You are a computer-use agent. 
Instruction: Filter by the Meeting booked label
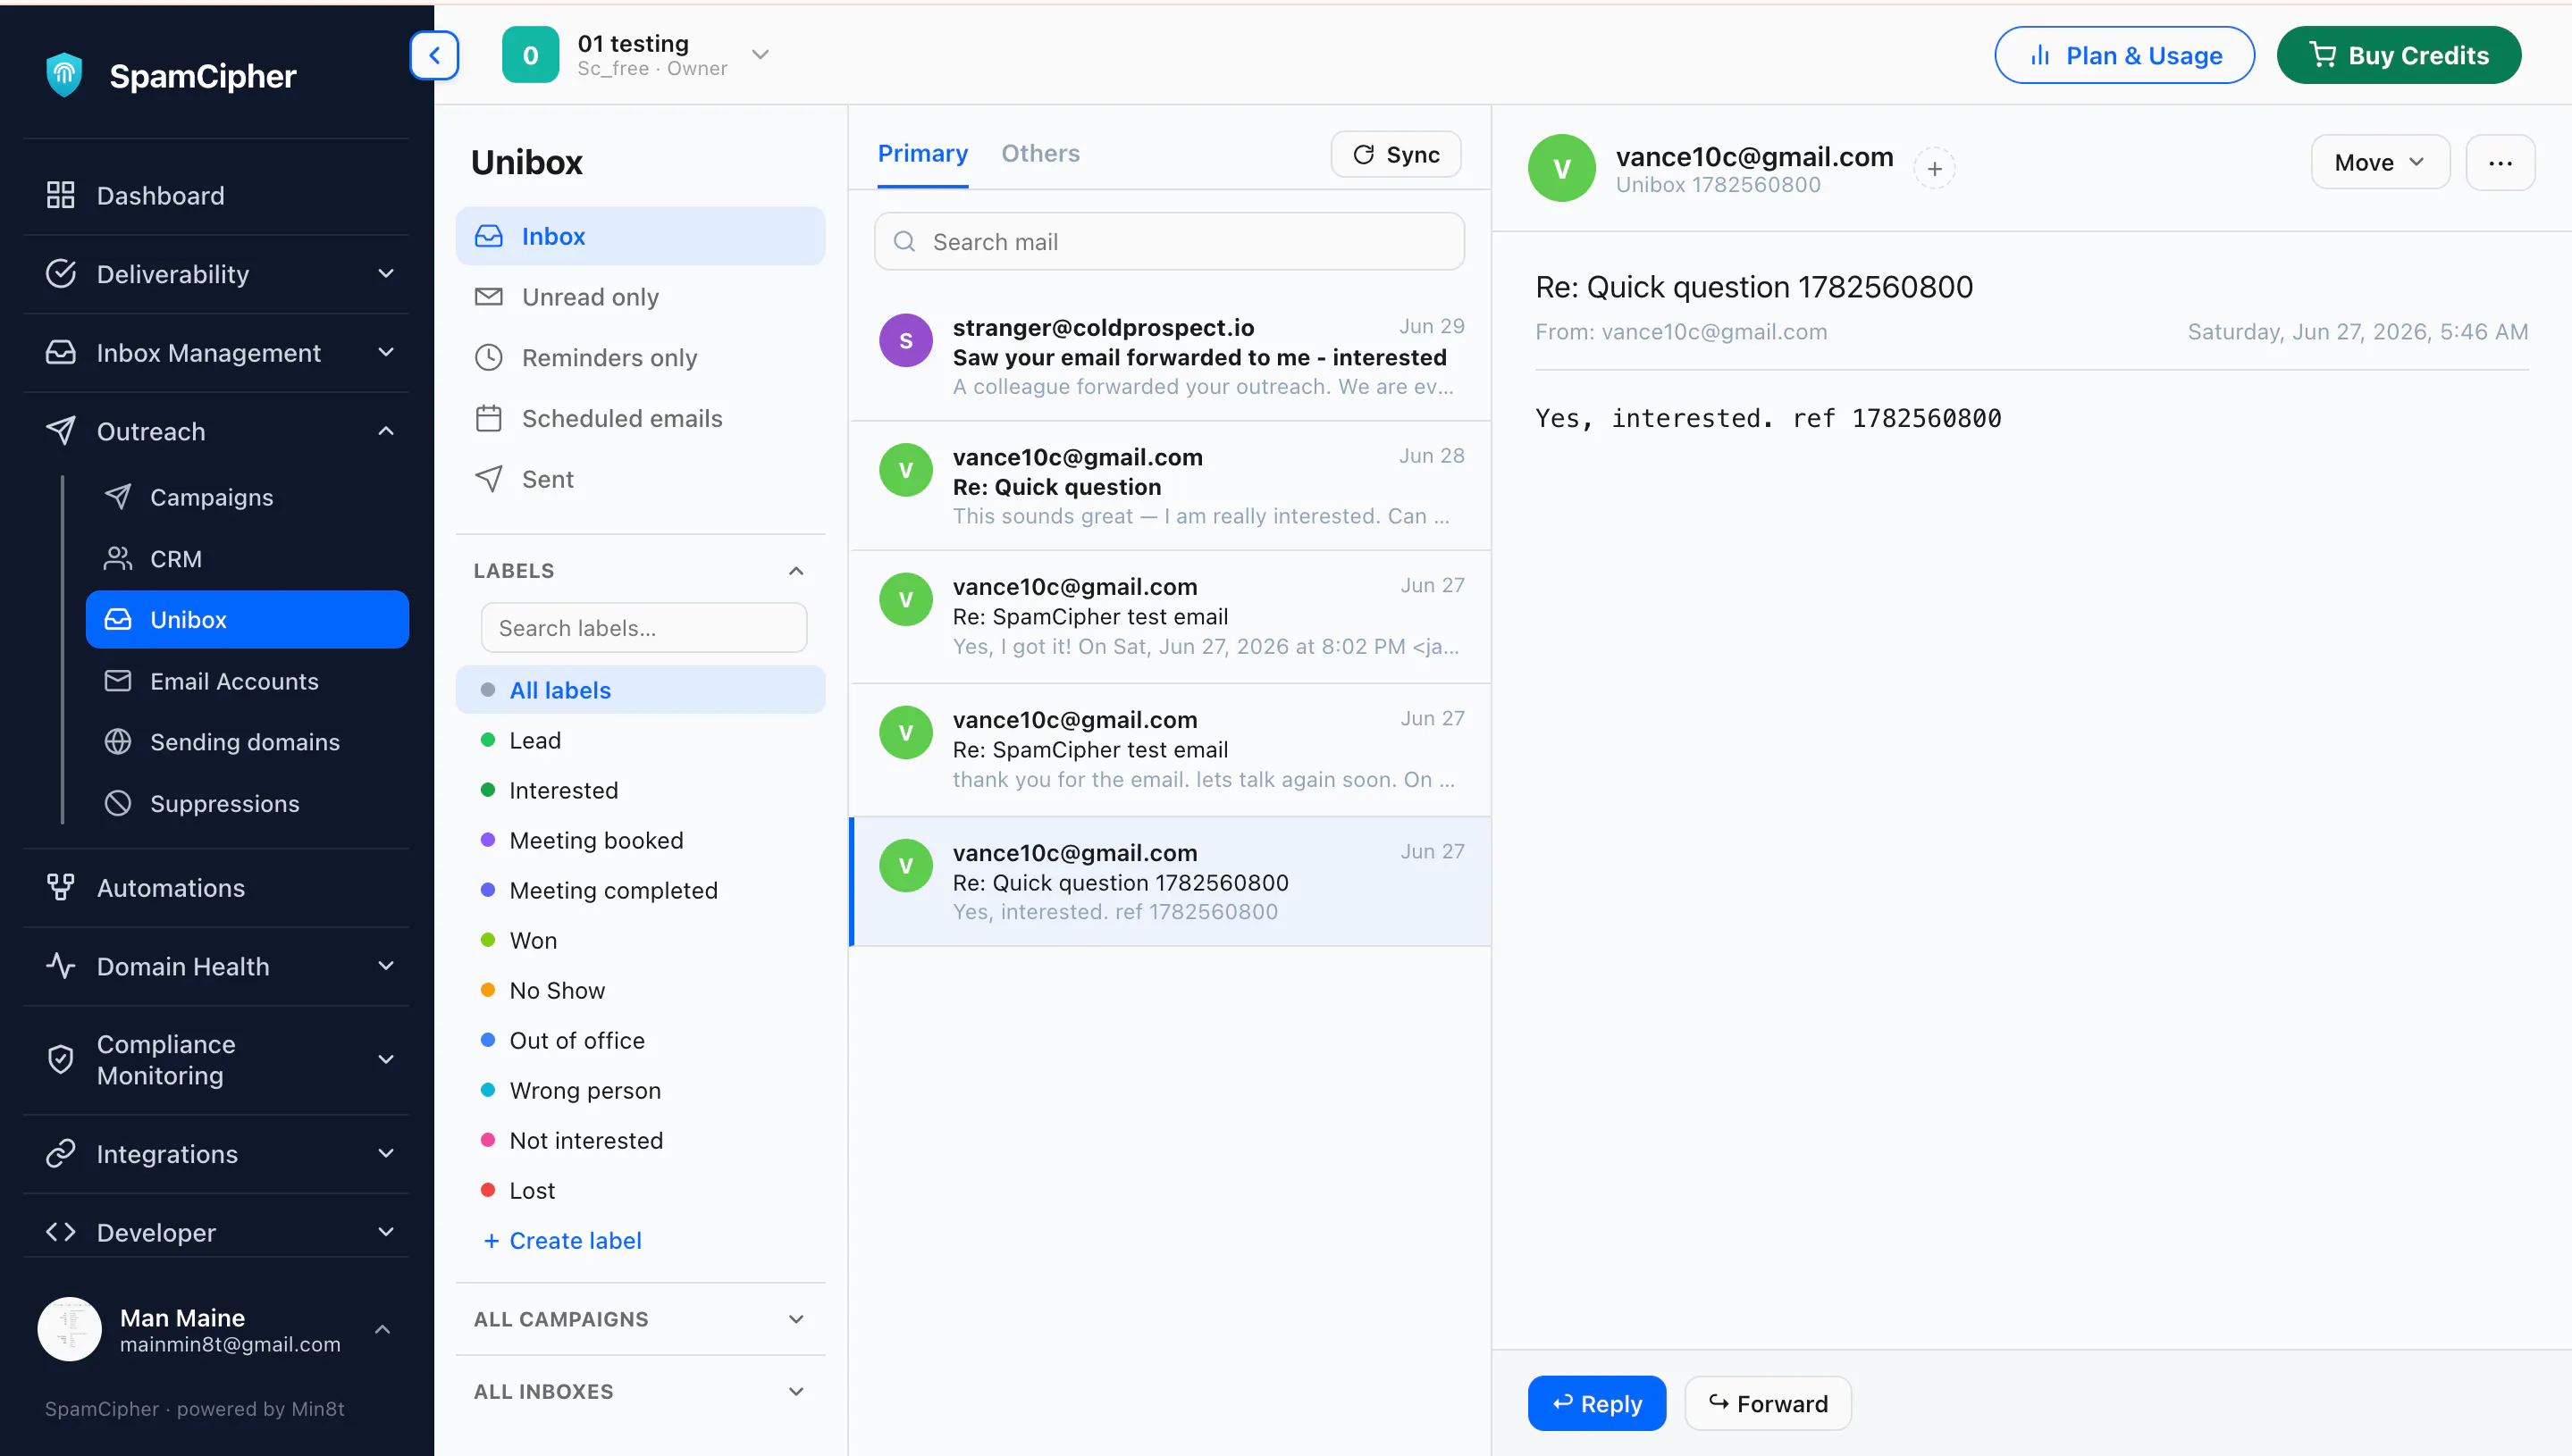click(x=640, y=840)
